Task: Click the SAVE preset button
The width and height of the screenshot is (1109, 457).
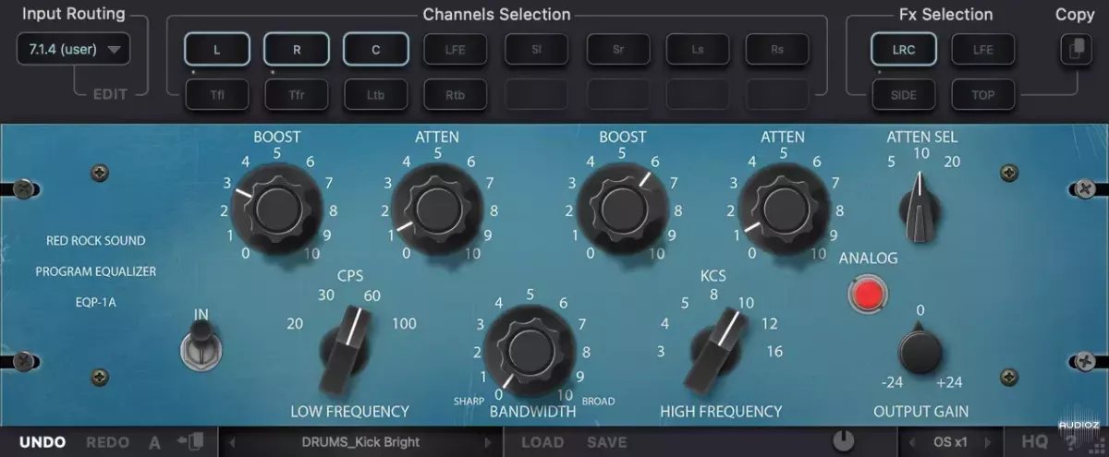Action: coord(607,442)
